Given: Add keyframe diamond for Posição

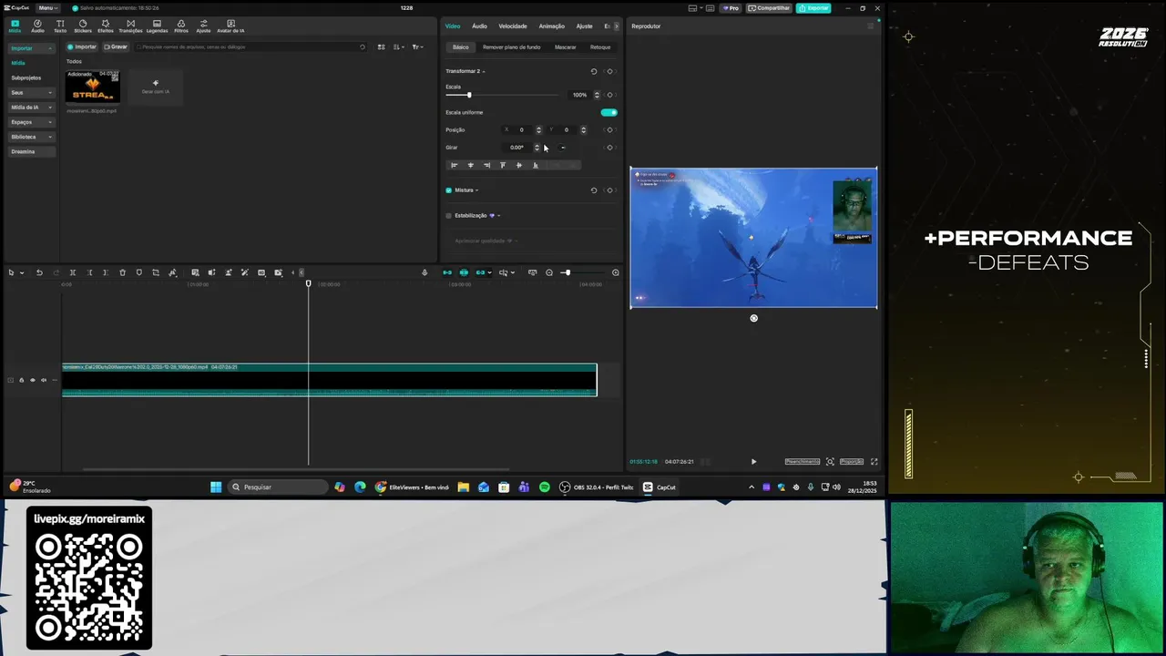Looking at the screenshot, I should 610,129.
